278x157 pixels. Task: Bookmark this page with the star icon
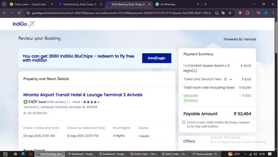[230, 13]
